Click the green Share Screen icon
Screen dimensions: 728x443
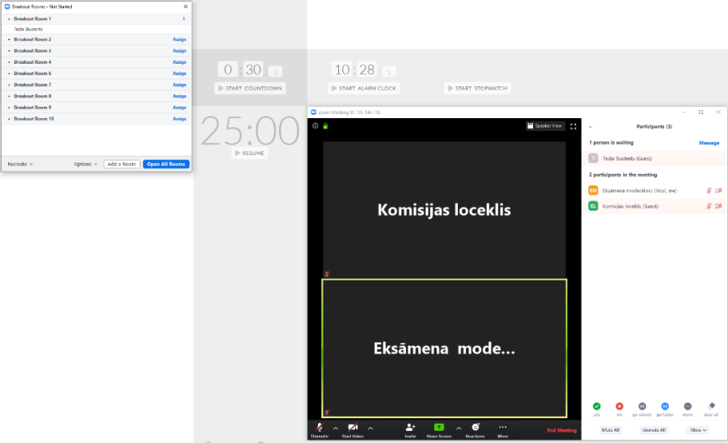pos(439,427)
